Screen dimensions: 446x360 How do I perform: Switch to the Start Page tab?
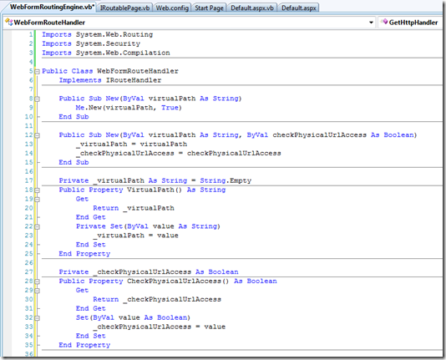point(209,8)
